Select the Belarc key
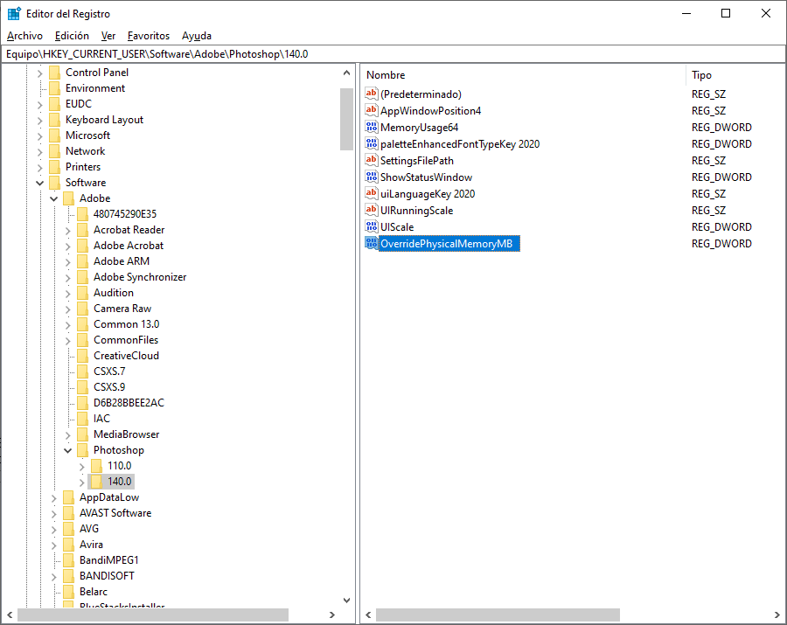787x625 pixels. point(94,592)
